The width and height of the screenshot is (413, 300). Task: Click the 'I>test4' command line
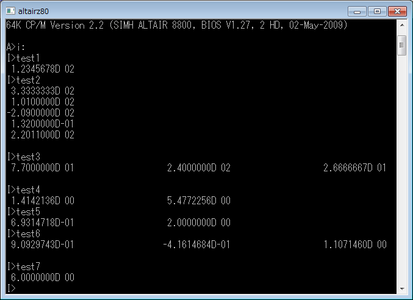(x=23, y=190)
